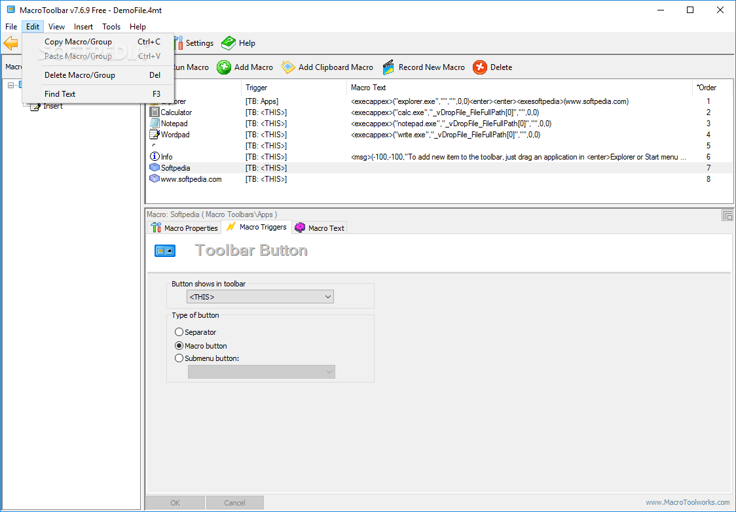Click the OK button

click(x=175, y=503)
